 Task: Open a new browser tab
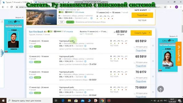coord(69,2)
